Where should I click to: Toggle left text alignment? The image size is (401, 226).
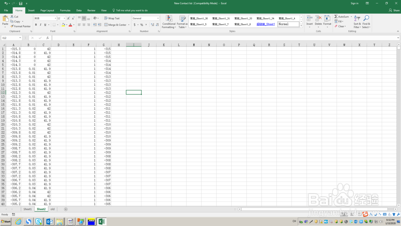click(x=79, y=25)
